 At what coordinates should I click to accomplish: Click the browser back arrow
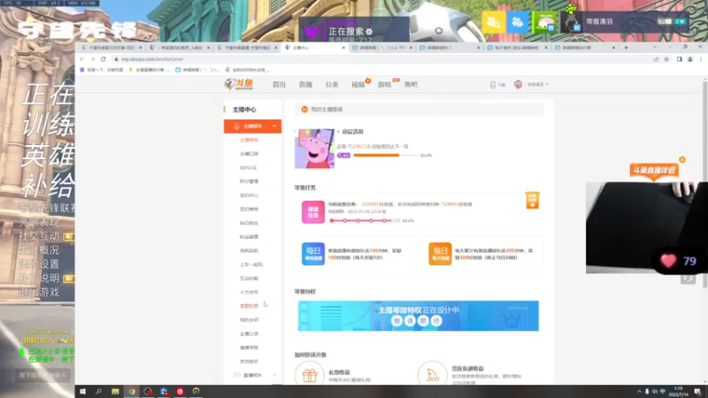pyautogui.click(x=81, y=59)
